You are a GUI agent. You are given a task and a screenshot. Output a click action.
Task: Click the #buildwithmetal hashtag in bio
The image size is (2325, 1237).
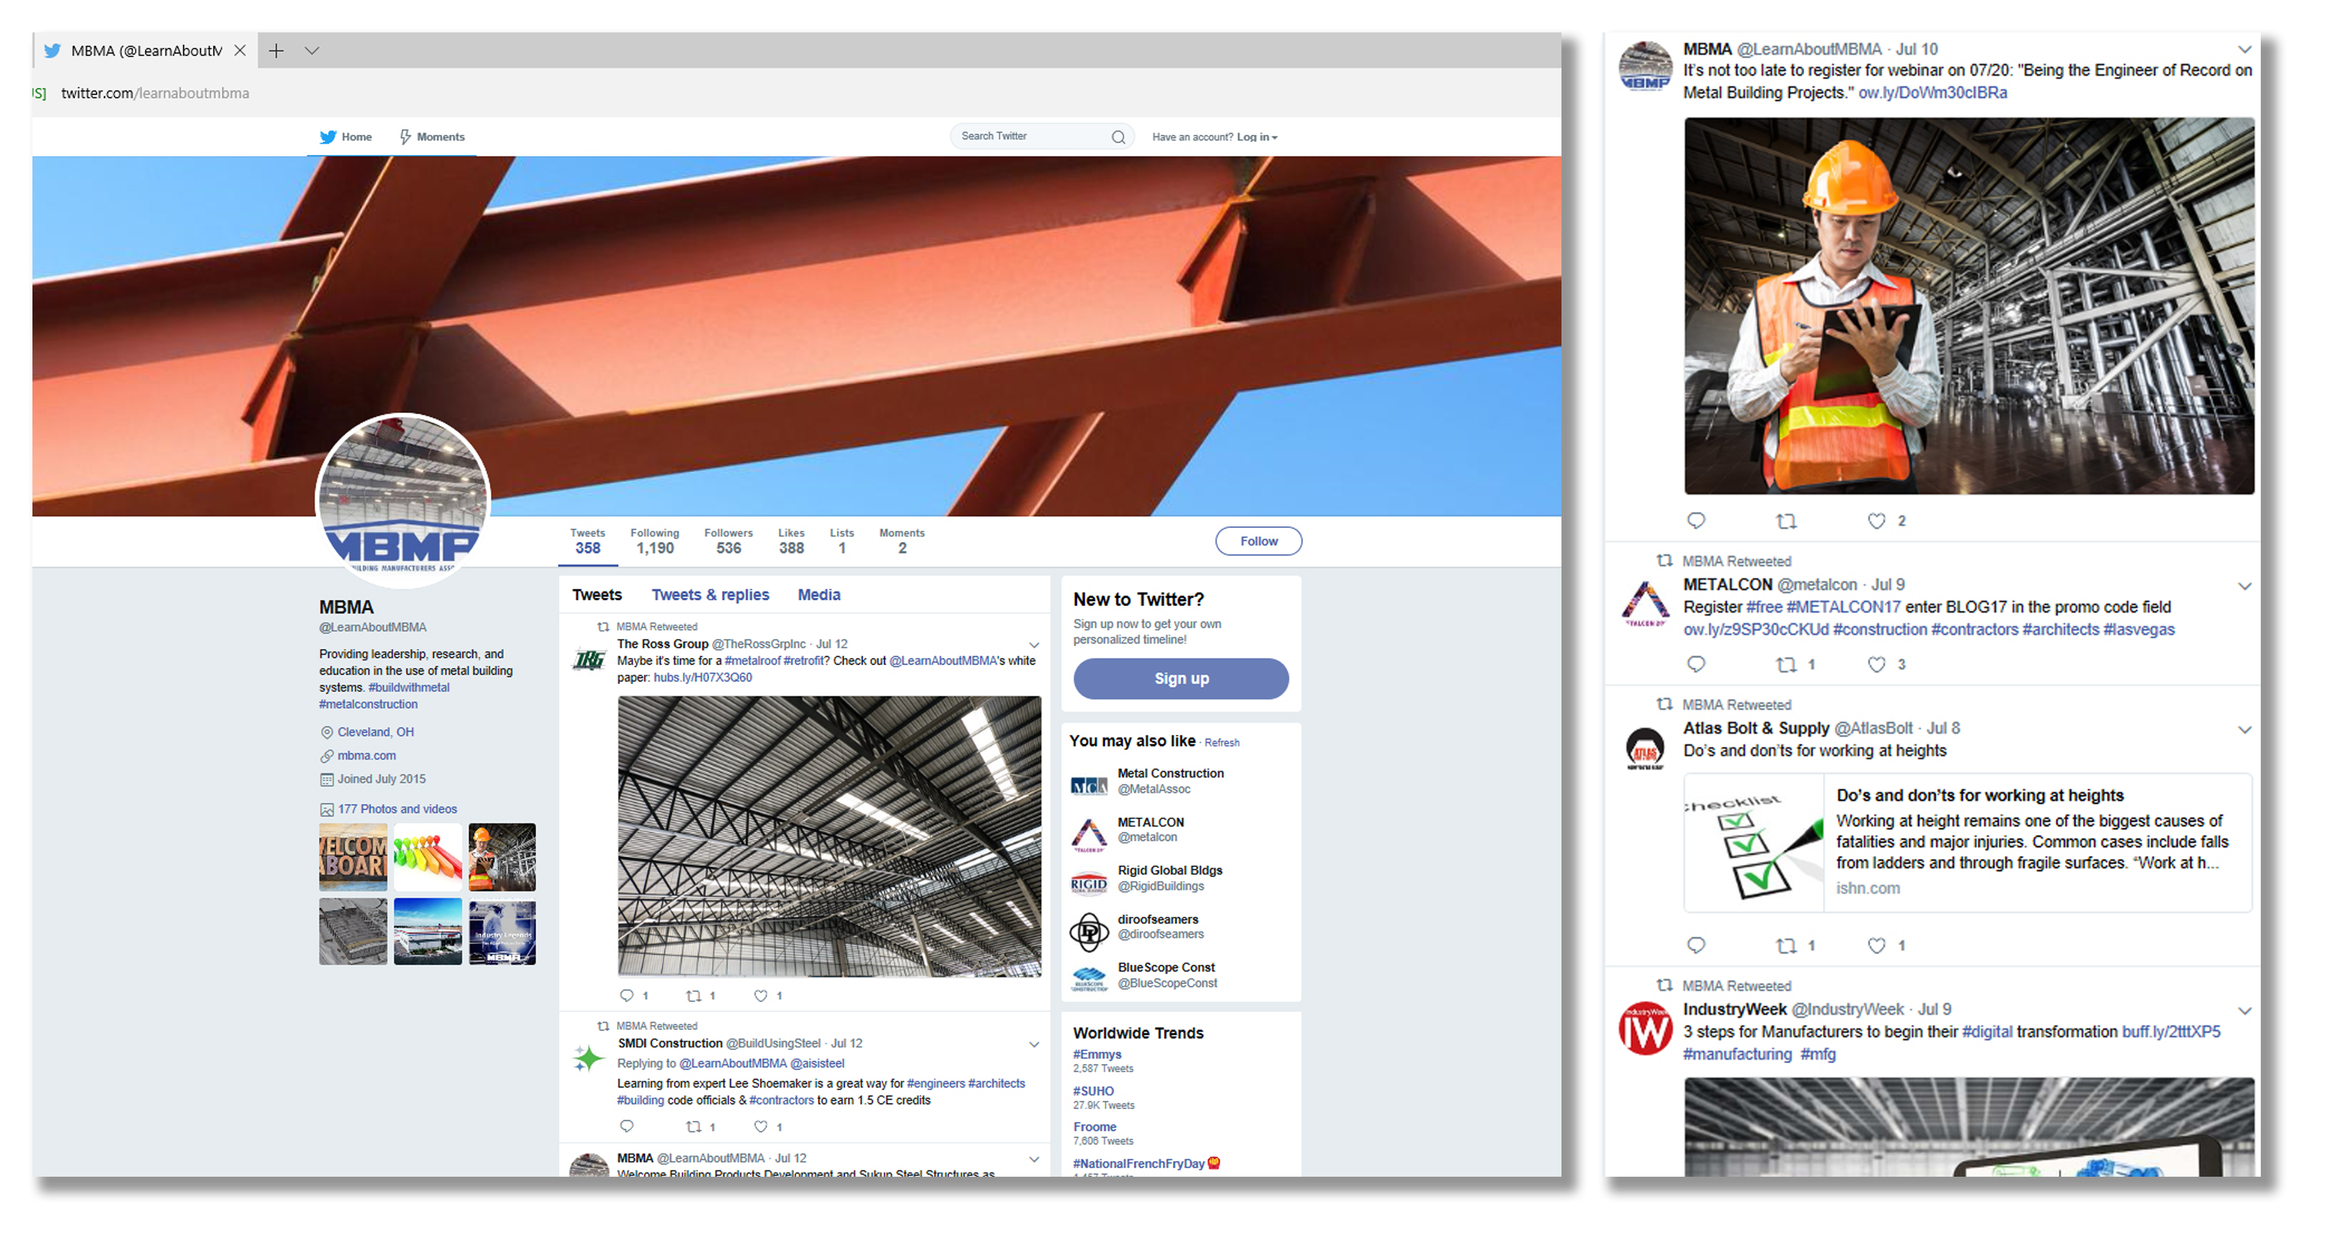[x=408, y=687]
